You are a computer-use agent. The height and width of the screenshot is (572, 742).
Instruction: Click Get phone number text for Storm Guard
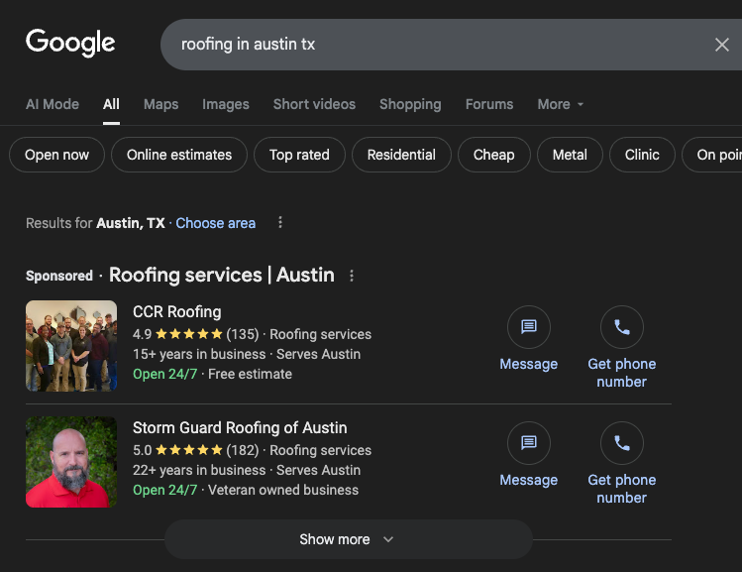[x=622, y=489]
